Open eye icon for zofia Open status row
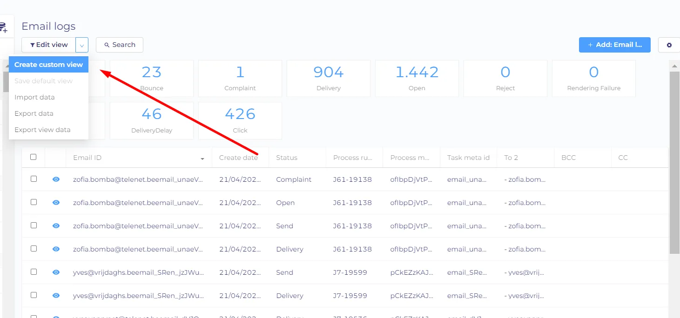This screenshot has width=680, height=318. 56,202
